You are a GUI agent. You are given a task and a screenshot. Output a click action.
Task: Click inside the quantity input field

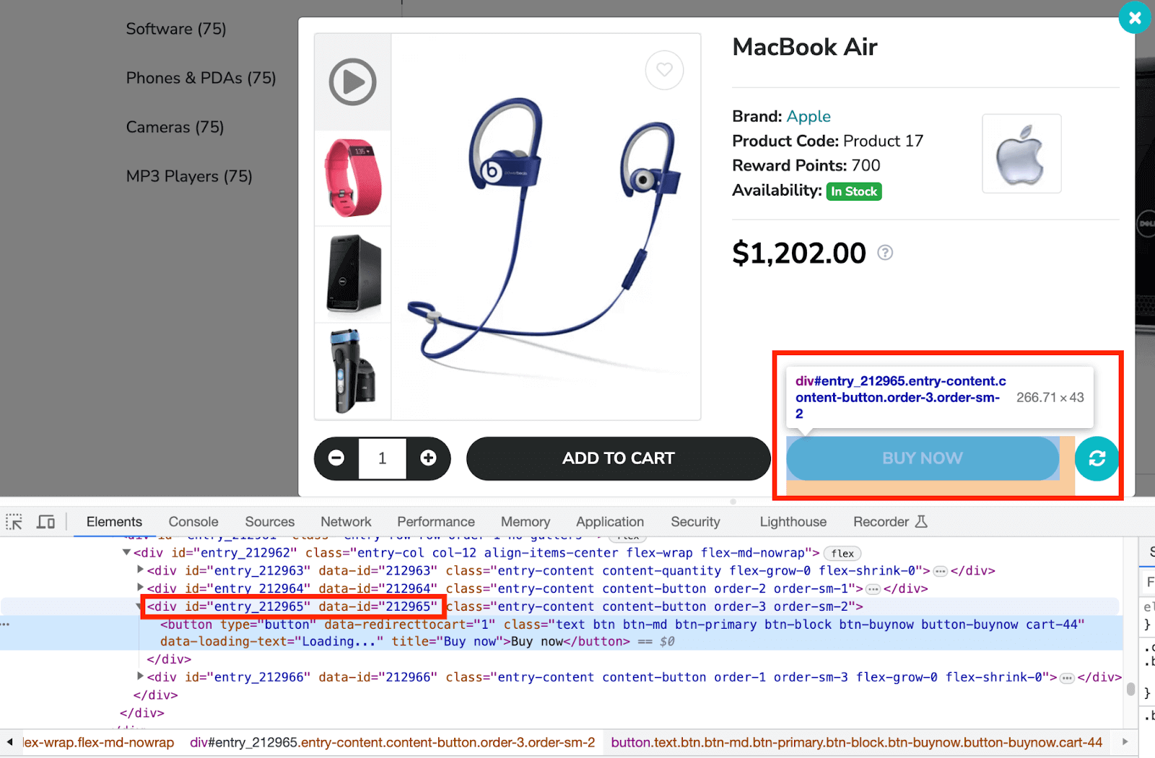(x=382, y=458)
